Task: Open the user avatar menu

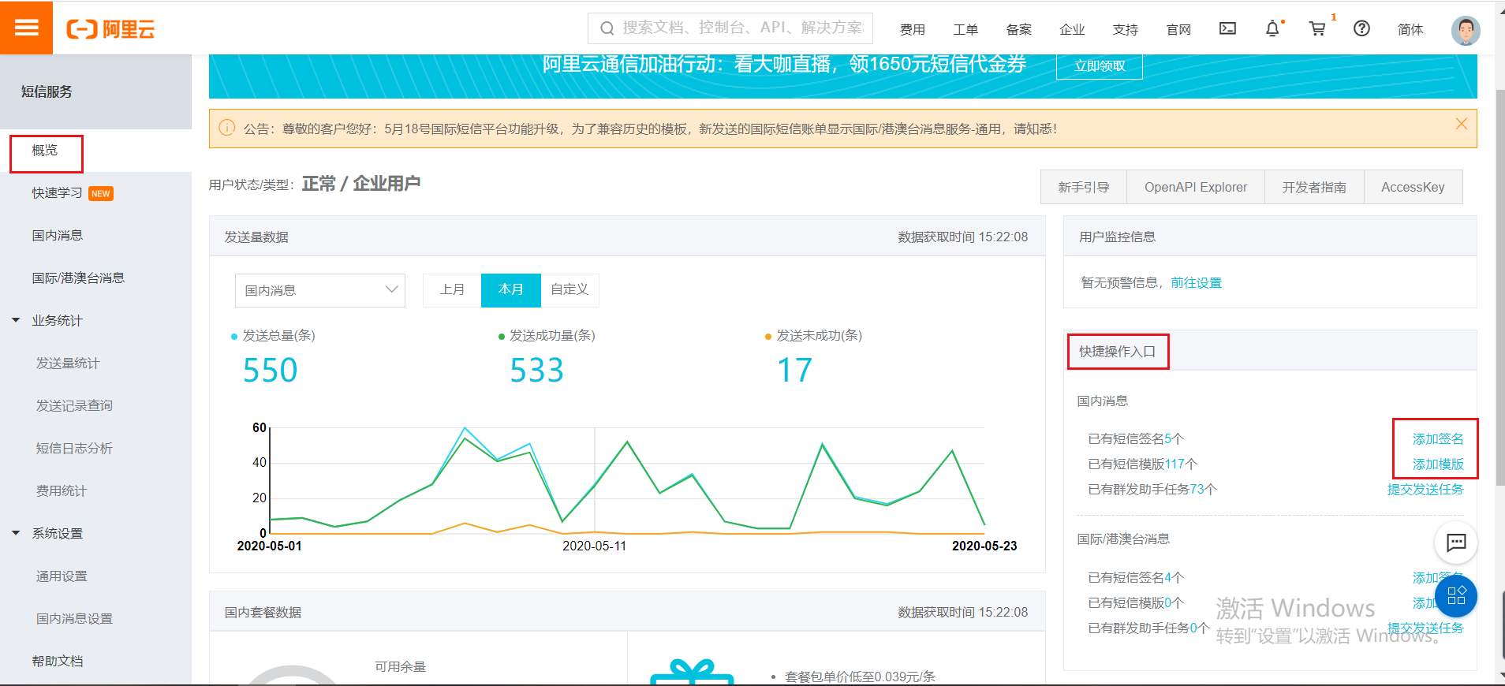Action: pos(1465,31)
